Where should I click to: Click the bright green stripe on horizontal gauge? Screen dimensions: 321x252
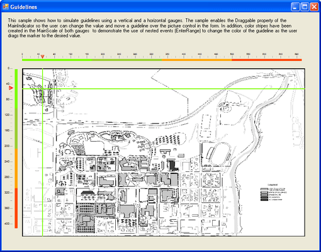pos(57,60)
